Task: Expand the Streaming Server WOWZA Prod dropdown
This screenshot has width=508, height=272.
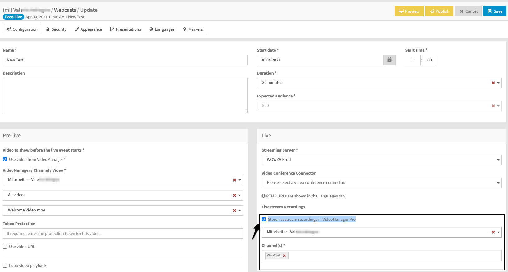Action: [x=381, y=160]
